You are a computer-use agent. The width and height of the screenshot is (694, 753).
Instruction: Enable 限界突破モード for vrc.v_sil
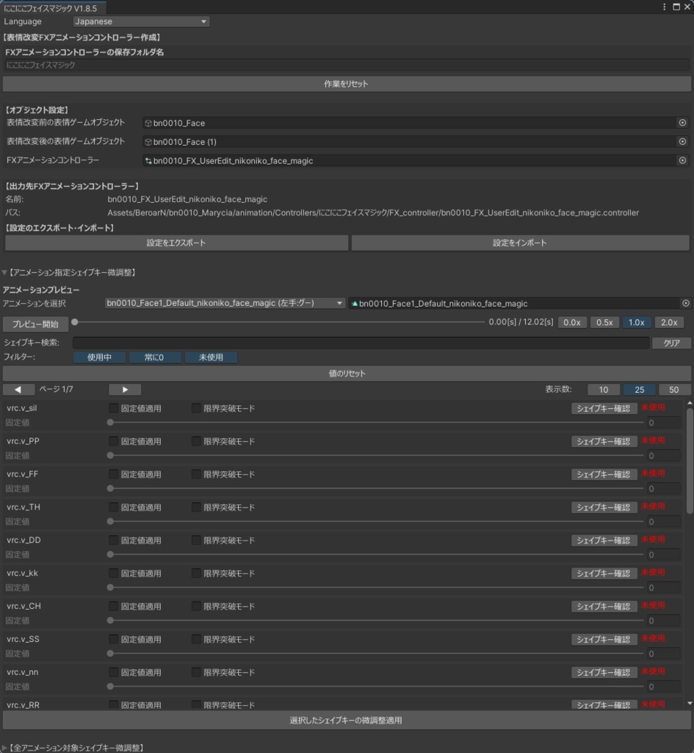[195, 408]
